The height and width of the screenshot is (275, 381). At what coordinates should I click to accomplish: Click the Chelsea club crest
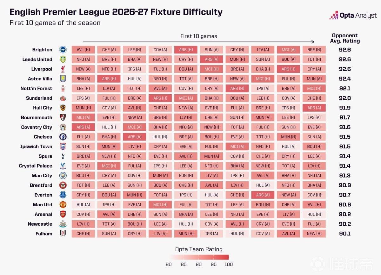tap(63, 137)
